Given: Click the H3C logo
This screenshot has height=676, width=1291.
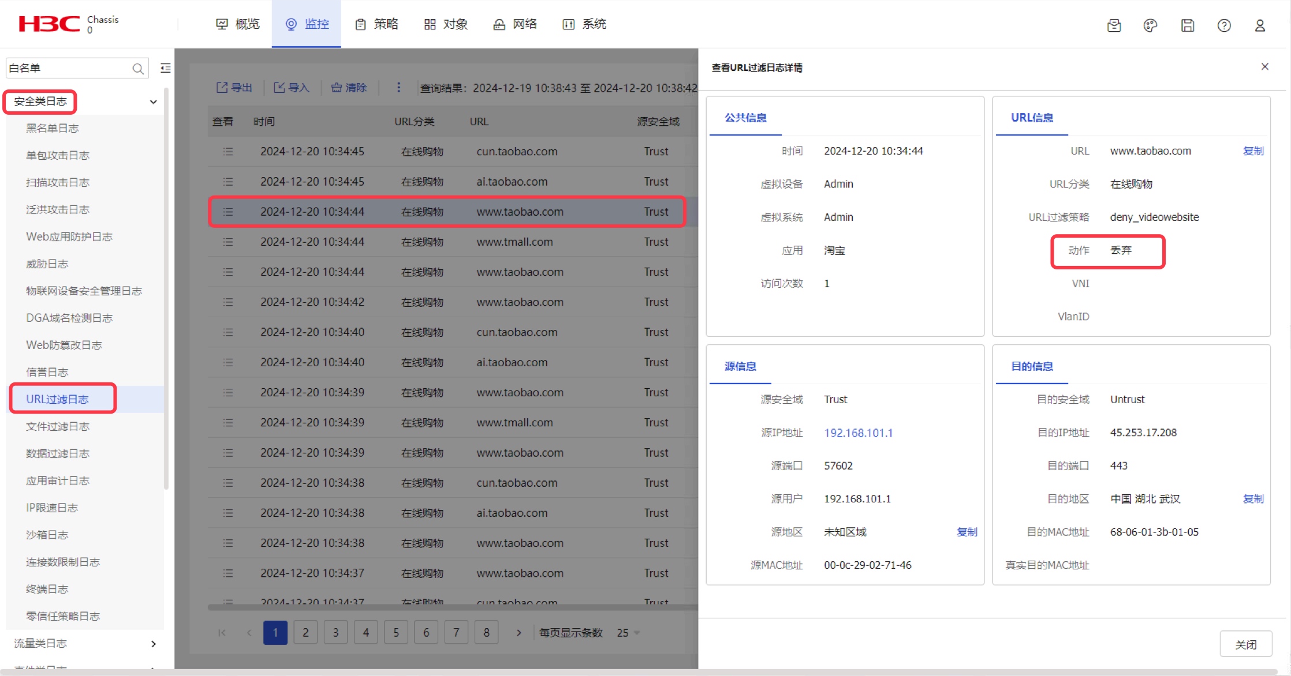Looking at the screenshot, I should [x=49, y=24].
